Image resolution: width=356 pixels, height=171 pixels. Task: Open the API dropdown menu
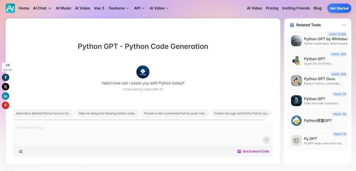[x=139, y=8]
